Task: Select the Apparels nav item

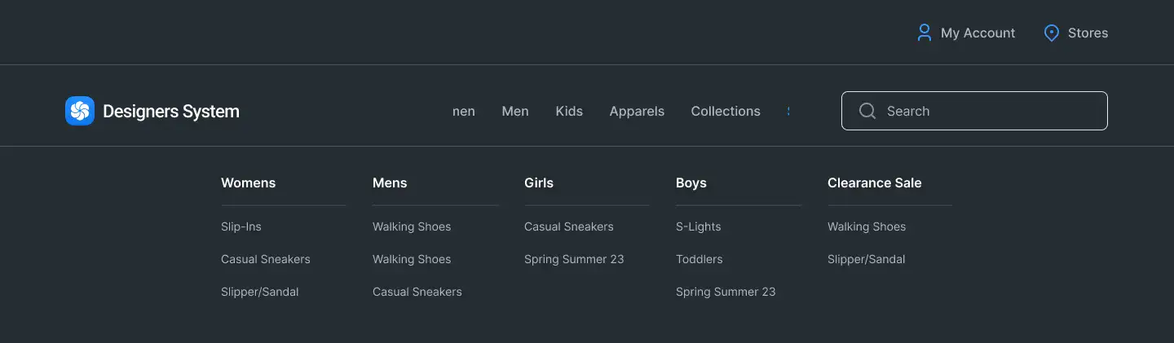Action: pyautogui.click(x=637, y=111)
